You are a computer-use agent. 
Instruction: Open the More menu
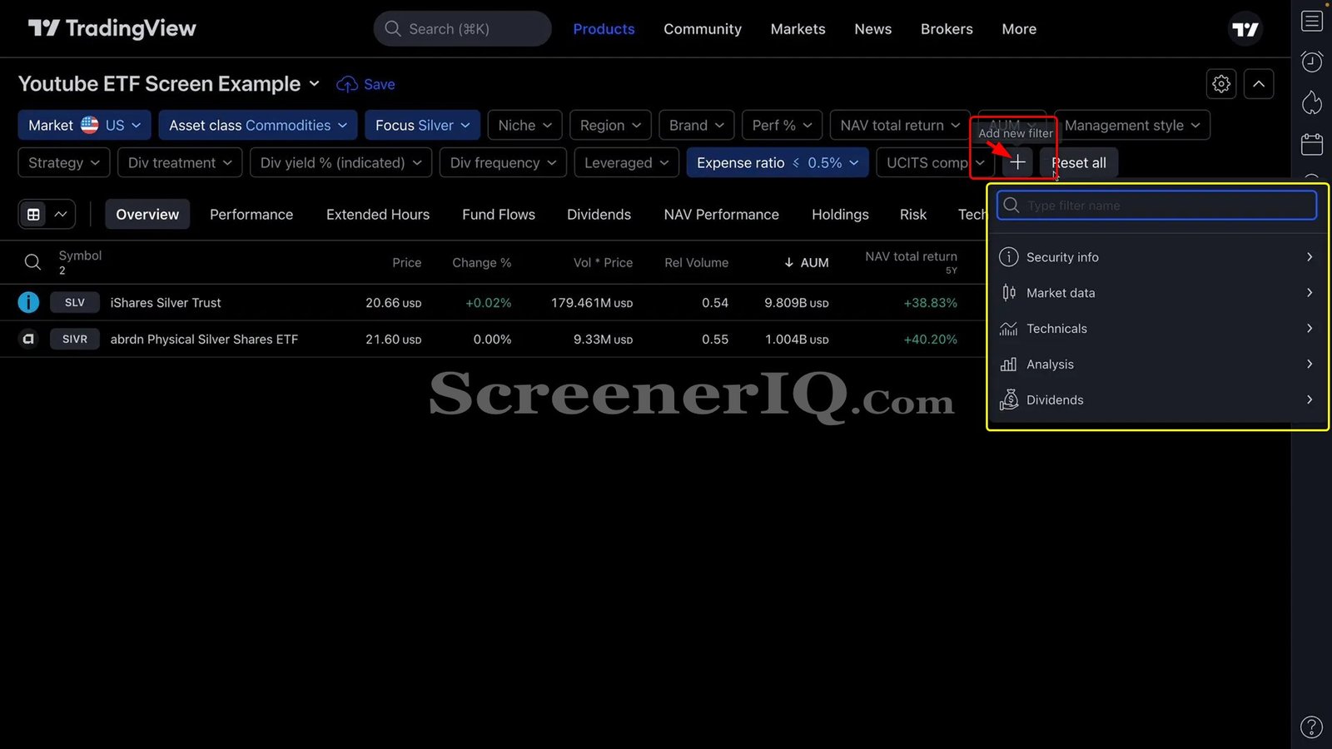tap(1019, 29)
